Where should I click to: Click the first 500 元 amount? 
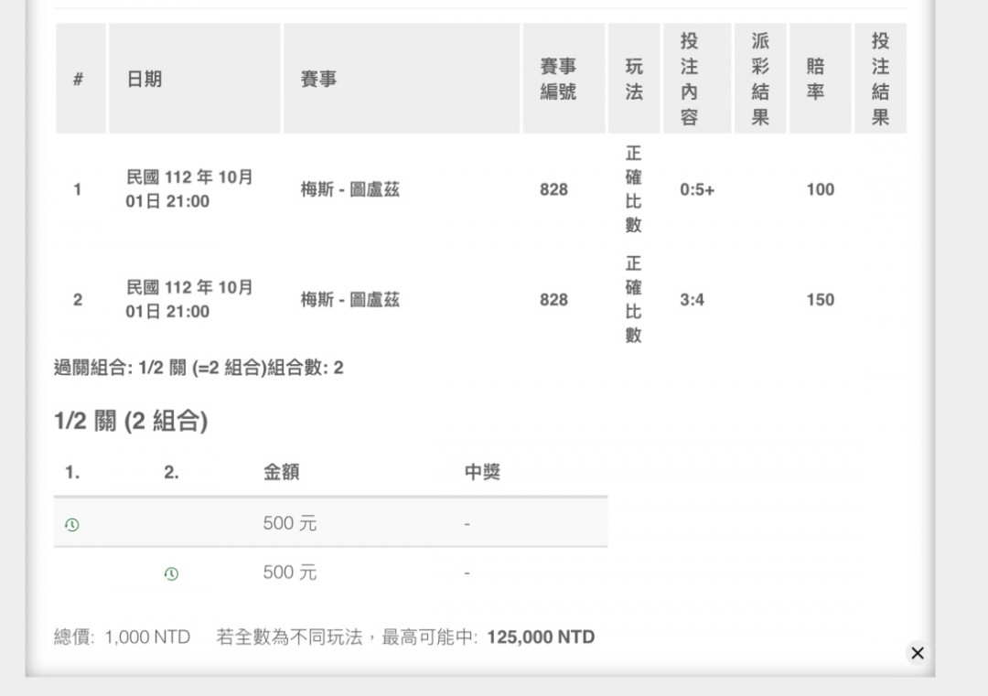[290, 523]
